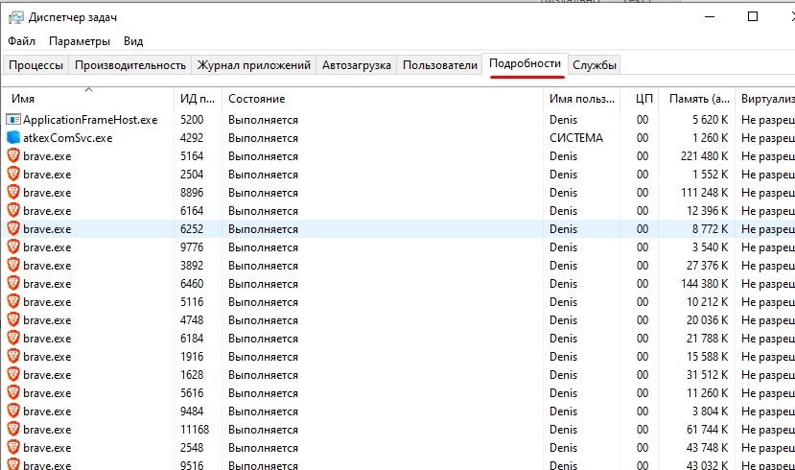
Task: Click the Brave icon for PID 5164
Action: pos(13,156)
